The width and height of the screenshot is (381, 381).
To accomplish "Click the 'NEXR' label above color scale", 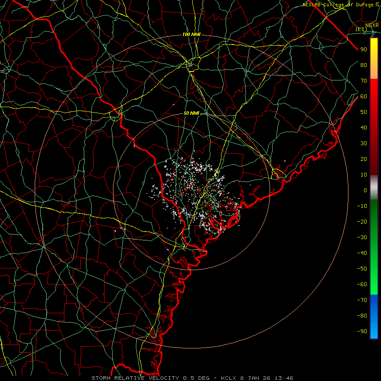I will point(372,25).
